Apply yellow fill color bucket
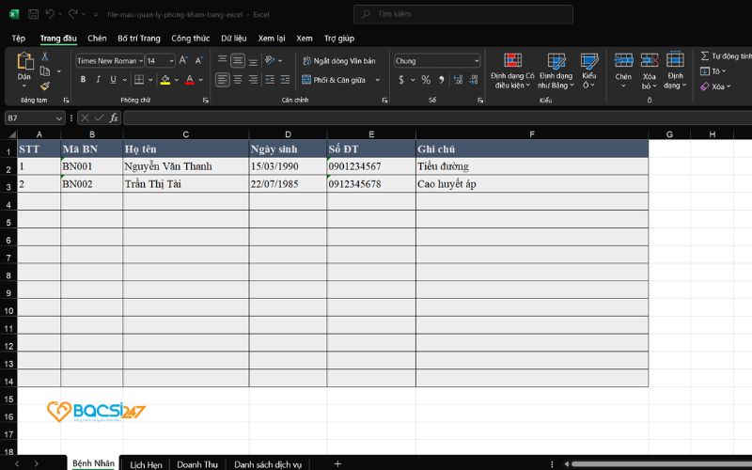 click(x=165, y=80)
